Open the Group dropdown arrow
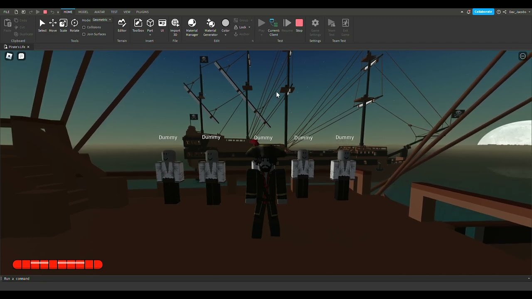Image resolution: width=532 pixels, height=299 pixels. pyautogui.click(x=251, y=20)
